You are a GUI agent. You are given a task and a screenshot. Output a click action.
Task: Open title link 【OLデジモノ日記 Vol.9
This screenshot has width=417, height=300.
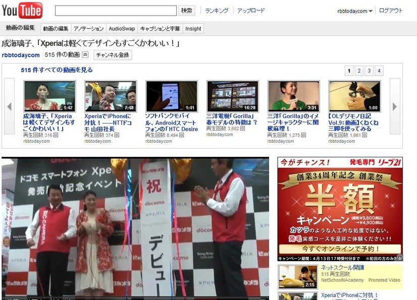(x=353, y=122)
